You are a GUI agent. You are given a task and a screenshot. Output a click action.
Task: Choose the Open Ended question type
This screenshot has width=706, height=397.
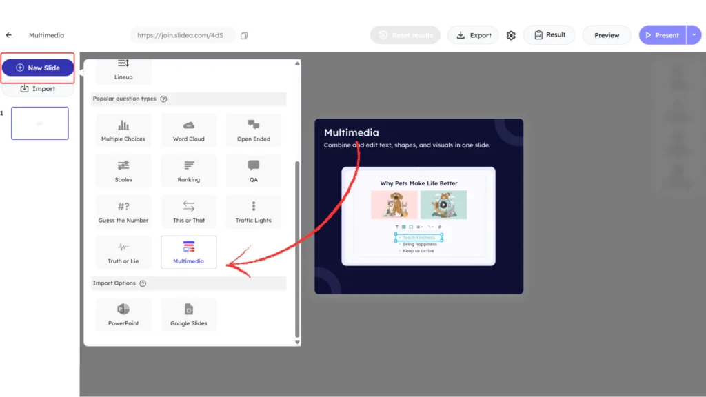(x=253, y=130)
